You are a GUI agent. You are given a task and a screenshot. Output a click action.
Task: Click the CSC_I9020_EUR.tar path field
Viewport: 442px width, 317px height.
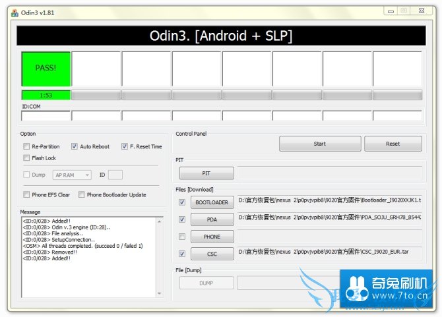pyautogui.click(x=330, y=252)
